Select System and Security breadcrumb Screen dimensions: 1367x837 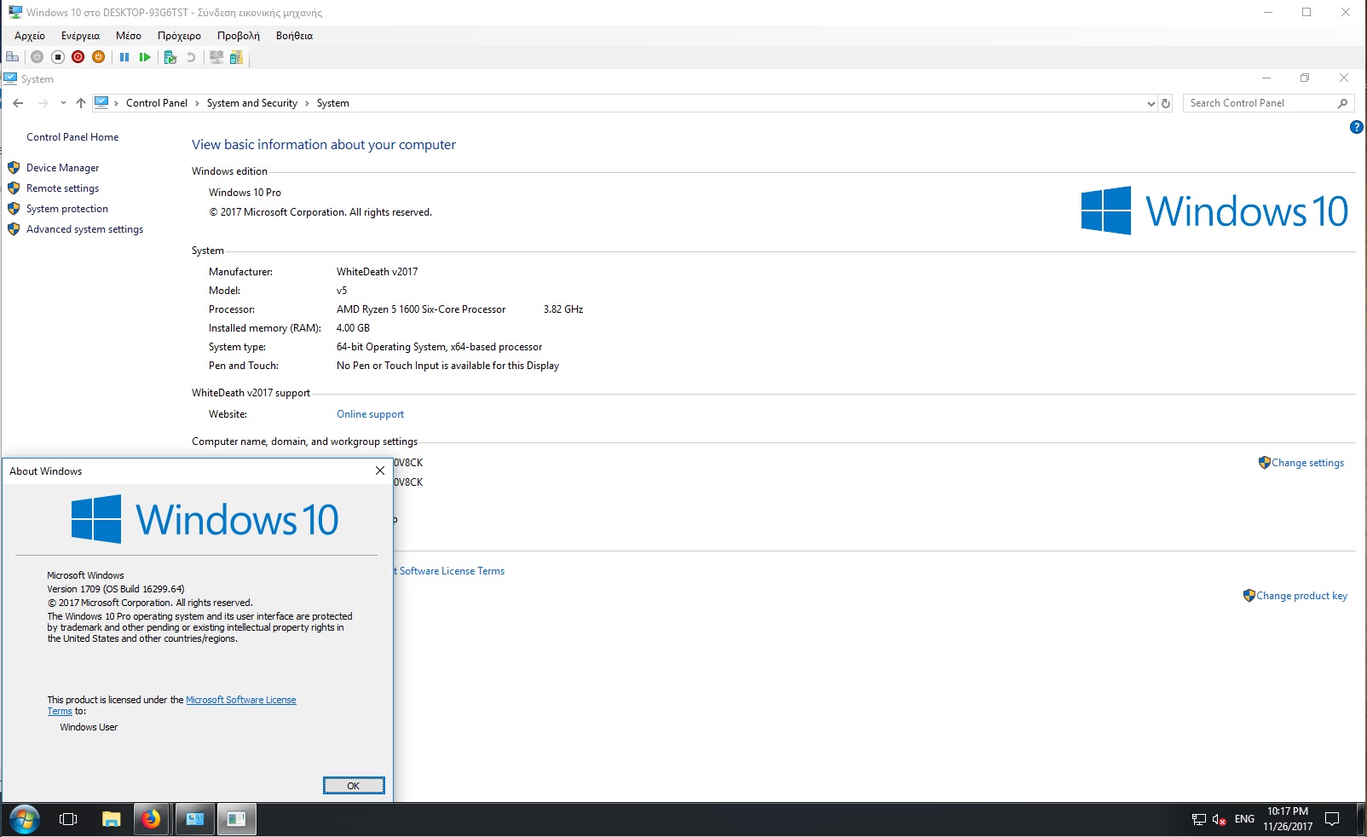pyautogui.click(x=252, y=103)
